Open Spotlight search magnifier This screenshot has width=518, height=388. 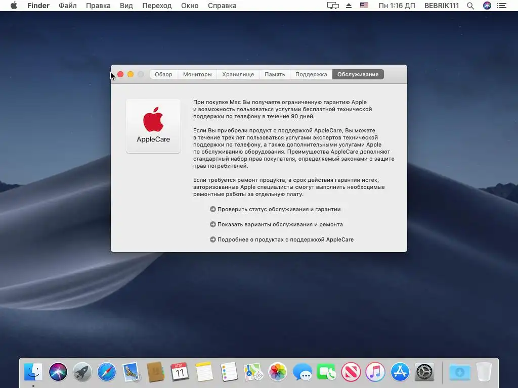(470, 6)
